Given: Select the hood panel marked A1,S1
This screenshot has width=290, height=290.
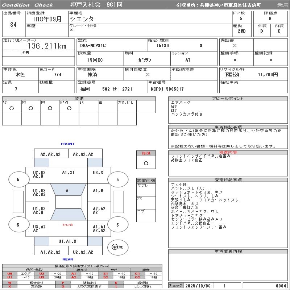Looking at the screenshot, I should pyautogui.click(x=68, y=173).
